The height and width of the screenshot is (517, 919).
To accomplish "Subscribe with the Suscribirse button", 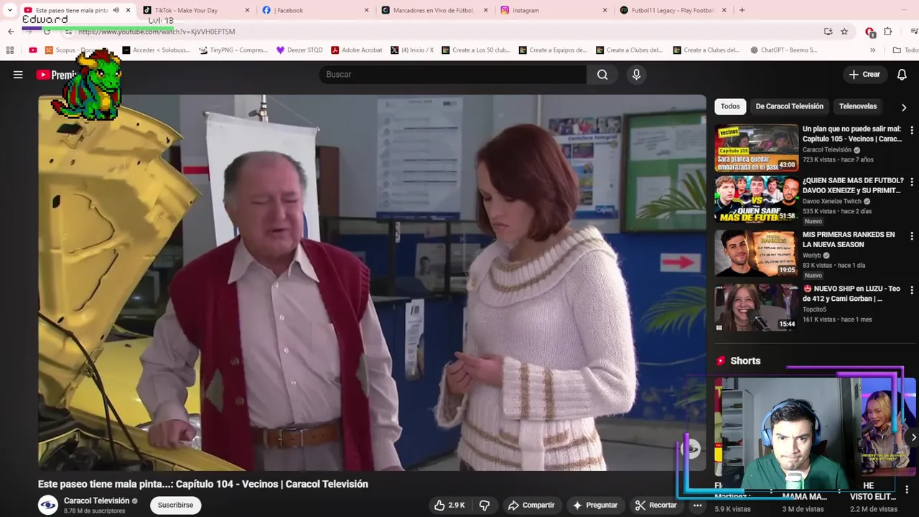I will (175, 506).
